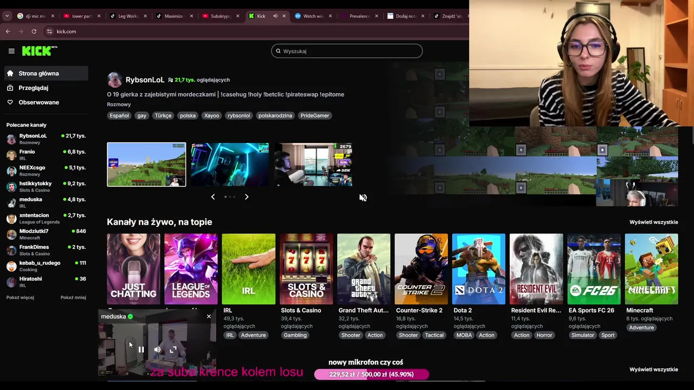Click Wyświetl wszystkie next to Kanały na żywo
The width and height of the screenshot is (694, 390).
(653, 222)
